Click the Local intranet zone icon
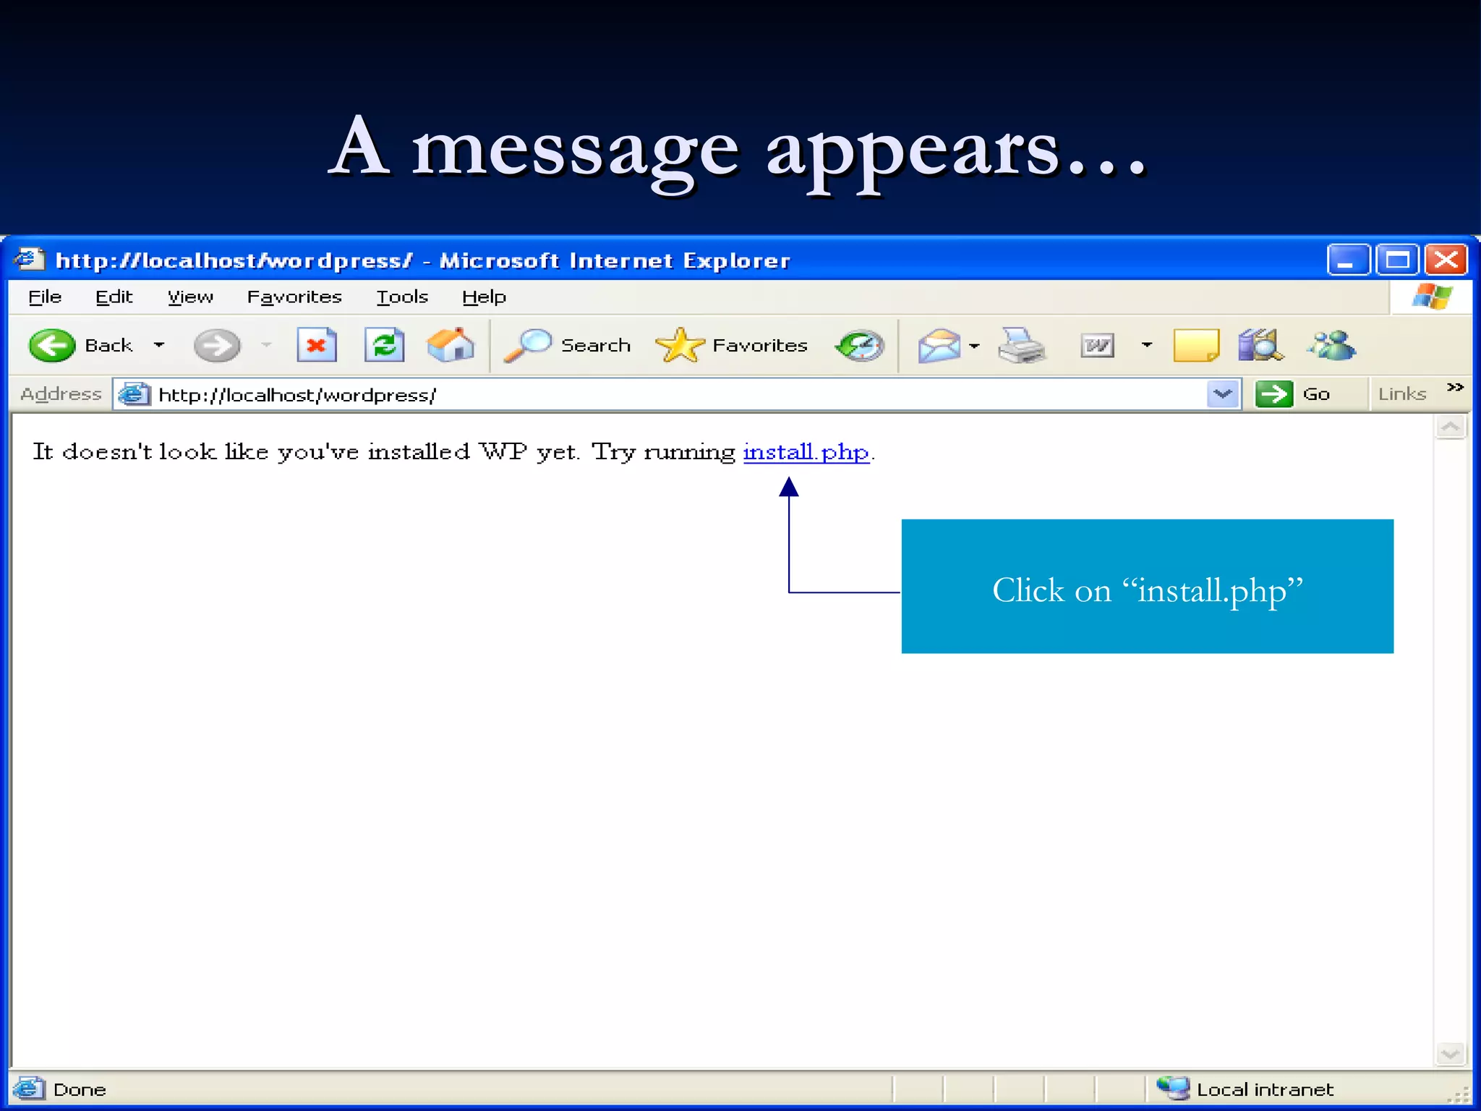Image resolution: width=1481 pixels, height=1111 pixels. (x=1173, y=1088)
